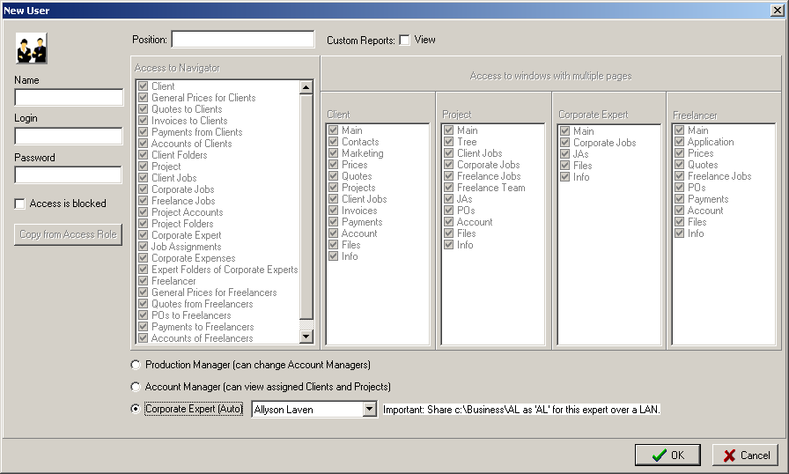The image size is (789, 474).
Task: Click the user avatar icon
Action: 31,48
